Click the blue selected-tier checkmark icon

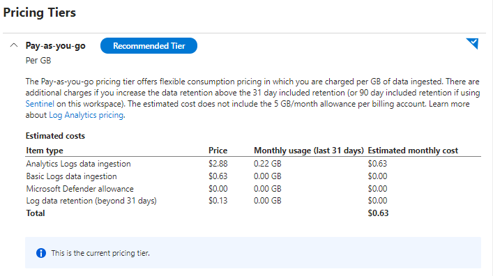point(472,43)
